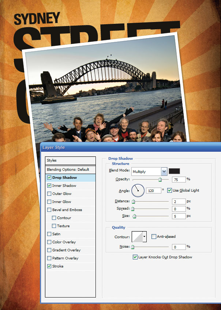
Task: Enable the Inner Glow checkbox
Action: tap(49, 202)
